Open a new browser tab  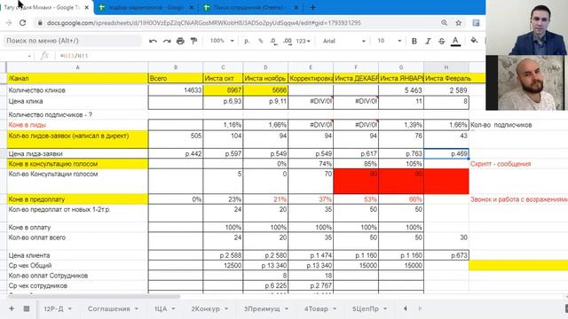click(313, 7)
